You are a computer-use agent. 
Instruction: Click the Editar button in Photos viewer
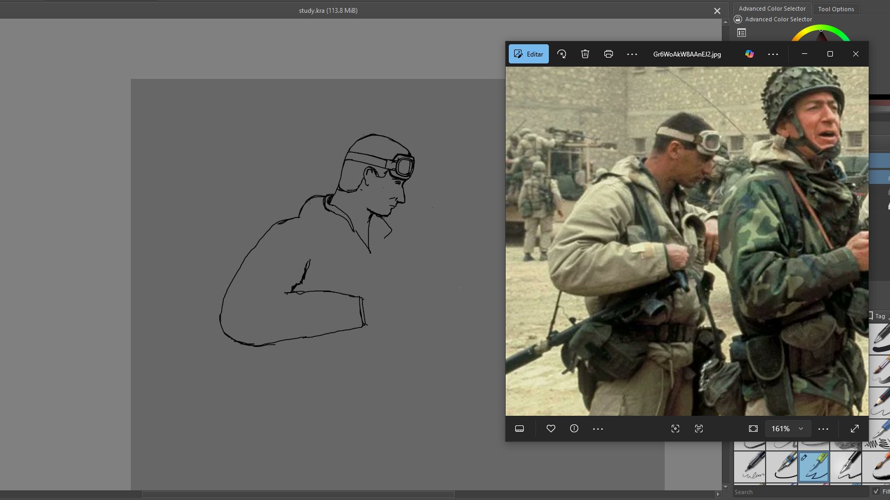tap(529, 54)
